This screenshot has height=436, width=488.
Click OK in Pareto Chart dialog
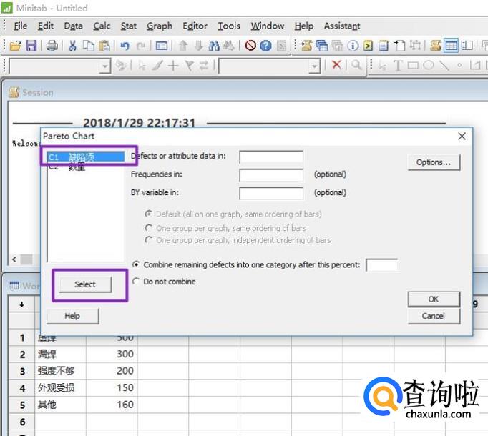[x=434, y=299]
